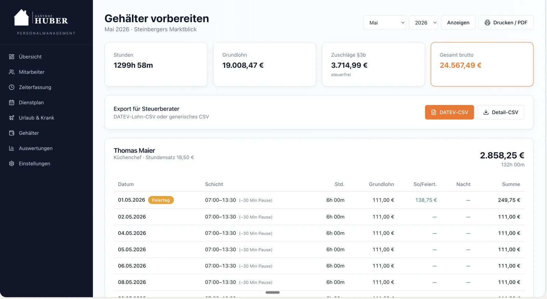Click the Drucken / PDF button

point(506,23)
